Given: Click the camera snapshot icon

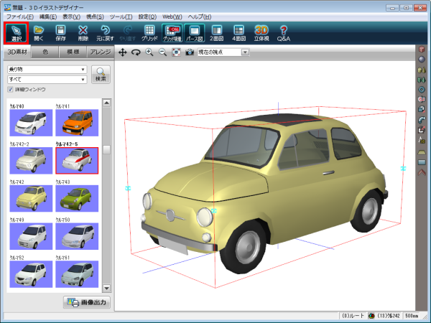Looking at the screenshot, I should pyautogui.click(x=189, y=52).
